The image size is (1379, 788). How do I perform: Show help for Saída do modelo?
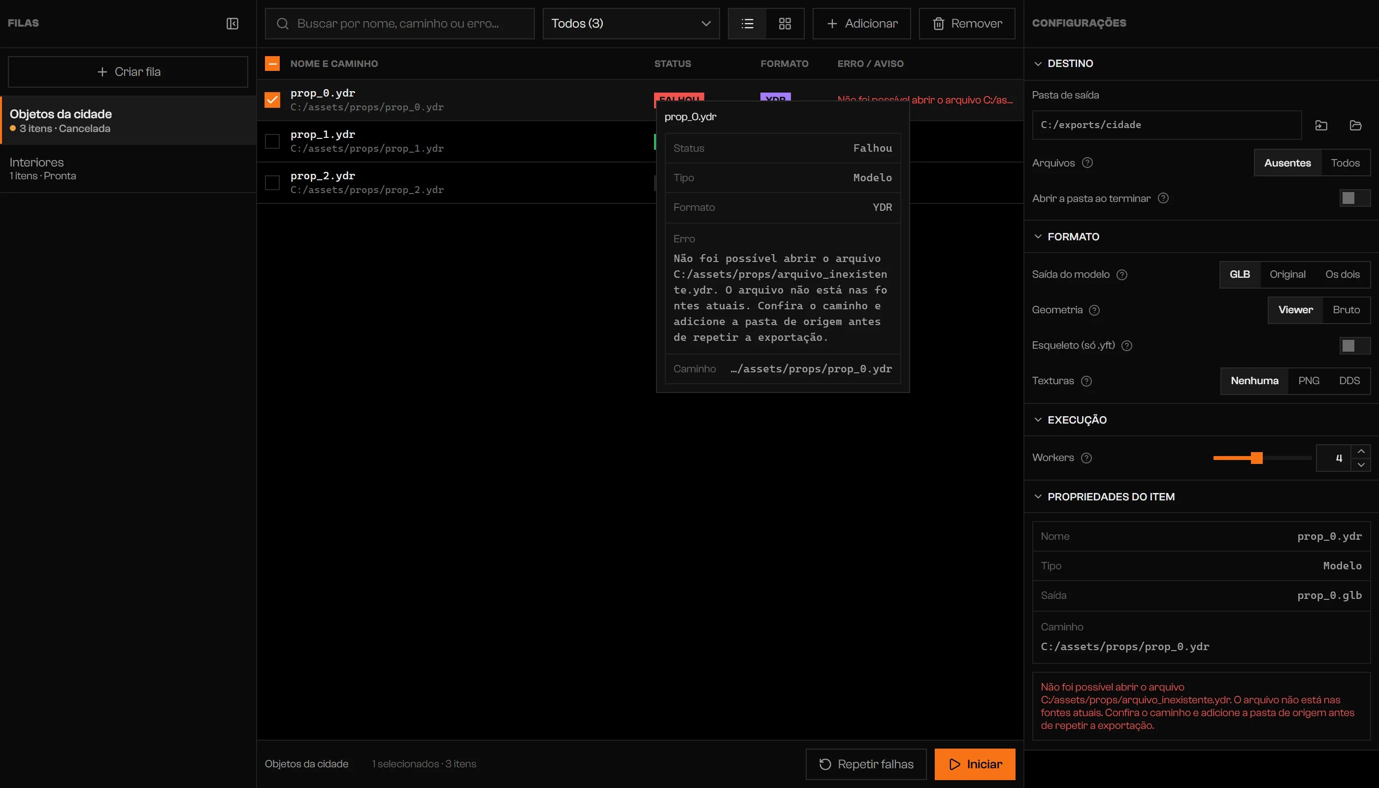(x=1122, y=274)
